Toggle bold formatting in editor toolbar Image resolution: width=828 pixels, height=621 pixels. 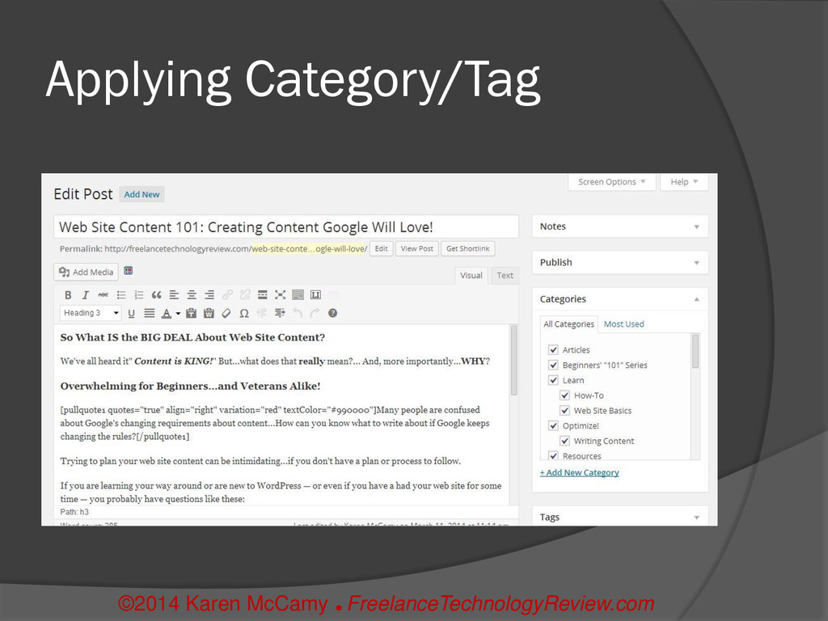pyautogui.click(x=68, y=294)
